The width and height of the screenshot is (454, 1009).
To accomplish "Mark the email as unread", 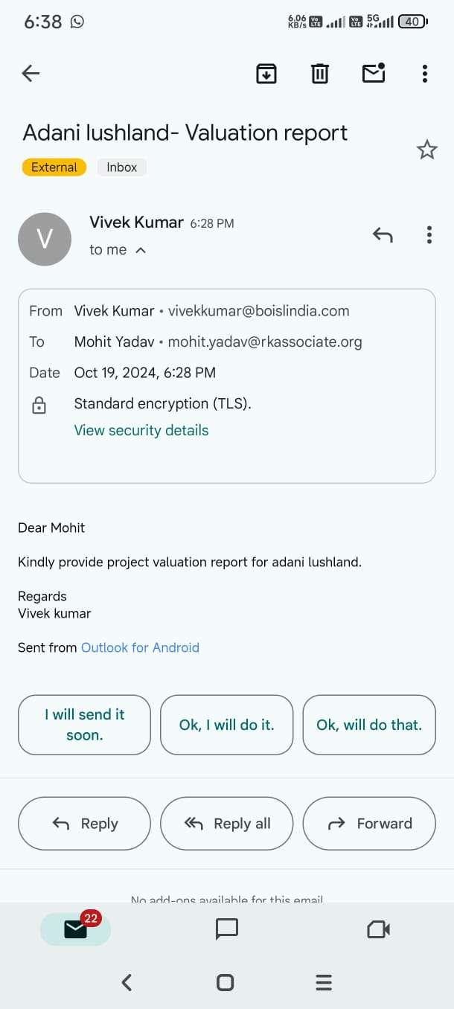I will [373, 72].
